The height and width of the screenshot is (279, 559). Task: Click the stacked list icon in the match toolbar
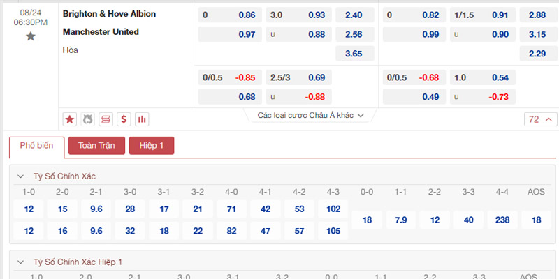tap(106, 119)
